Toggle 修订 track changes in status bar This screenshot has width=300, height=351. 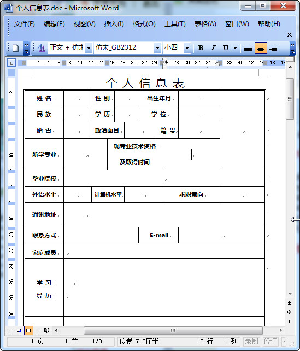tap(270, 341)
